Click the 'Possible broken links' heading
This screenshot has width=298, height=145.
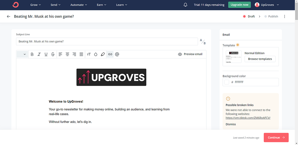click(240, 105)
